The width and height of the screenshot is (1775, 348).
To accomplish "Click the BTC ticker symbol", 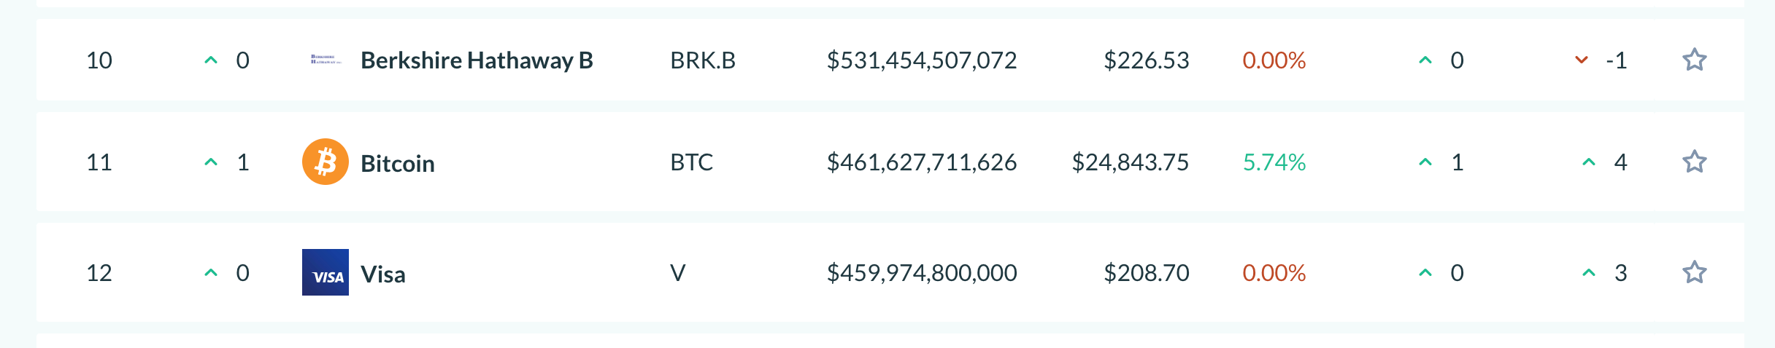I will coord(692,162).
